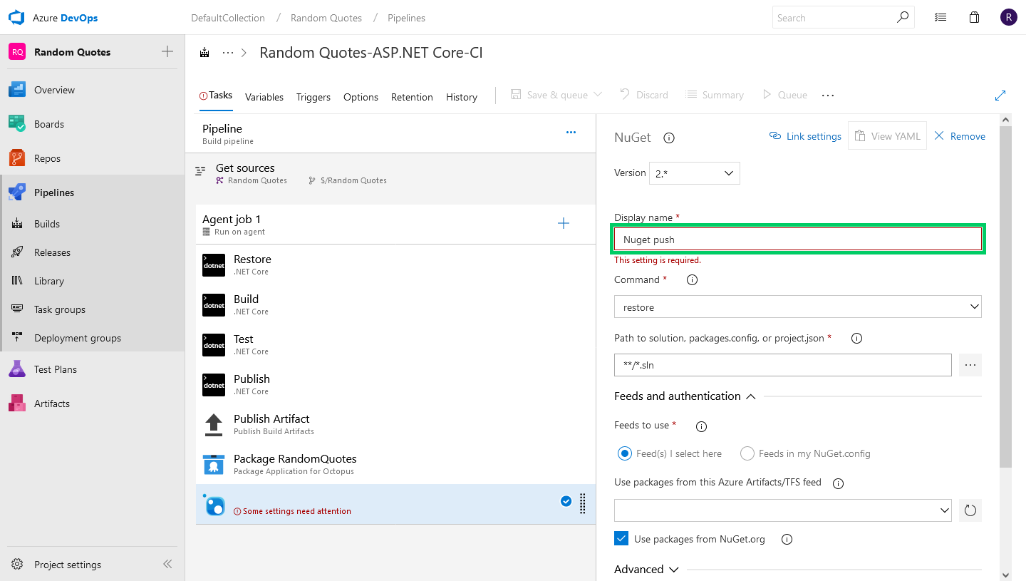Image resolution: width=1026 pixels, height=581 pixels.
Task: Click the Repos sidebar icon
Action: (x=17, y=158)
